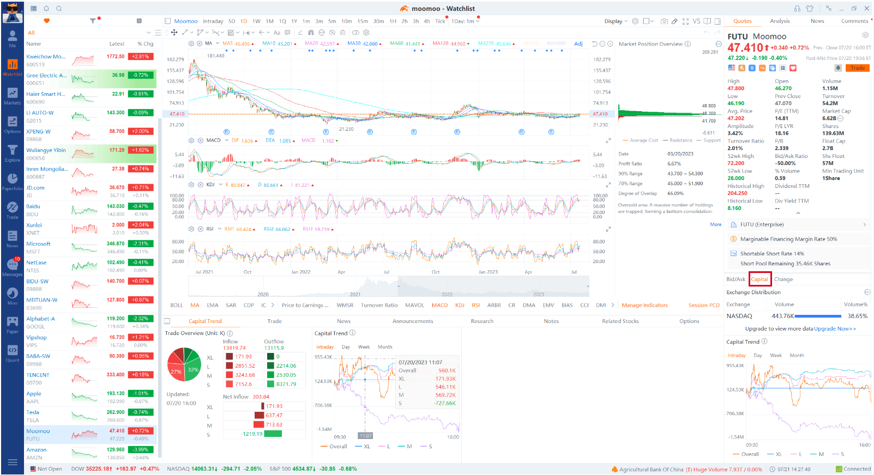Image resolution: width=874 pixels, height=475 pixels.
Task: Click the More link under Market Position Overview
Action: [x=716, y=224]
